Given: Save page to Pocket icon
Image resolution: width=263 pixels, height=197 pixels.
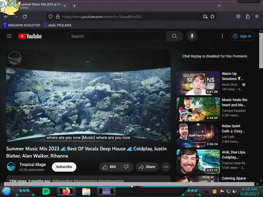Looking at the screenshot, I should point(238,16).
